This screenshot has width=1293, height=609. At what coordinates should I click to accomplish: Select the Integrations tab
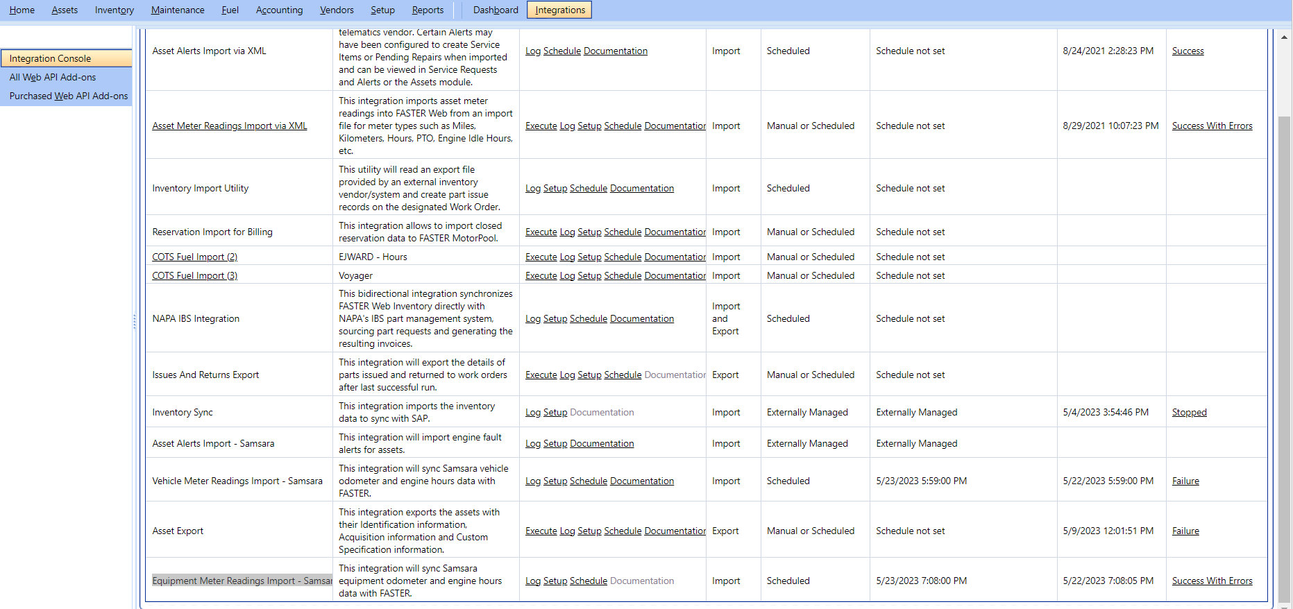pos(559,10)
